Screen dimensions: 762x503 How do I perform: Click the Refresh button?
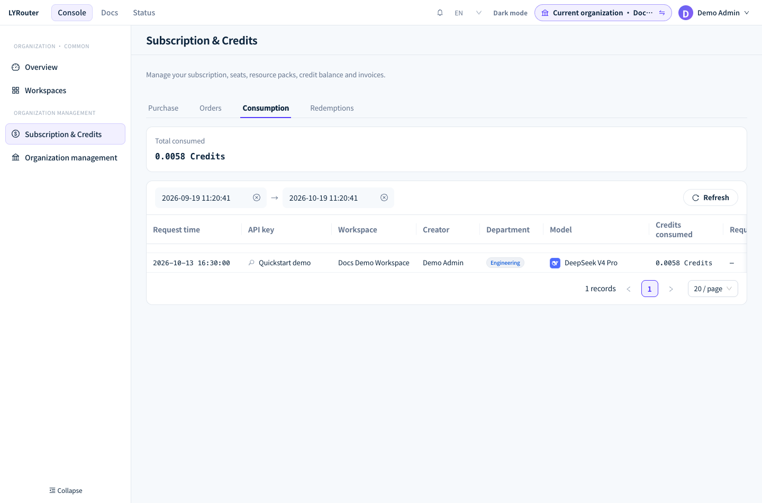[x=711, y=197]
